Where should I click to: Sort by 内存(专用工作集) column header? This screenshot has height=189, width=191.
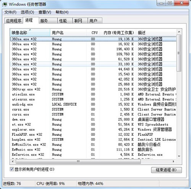click(x=118, y=33)
